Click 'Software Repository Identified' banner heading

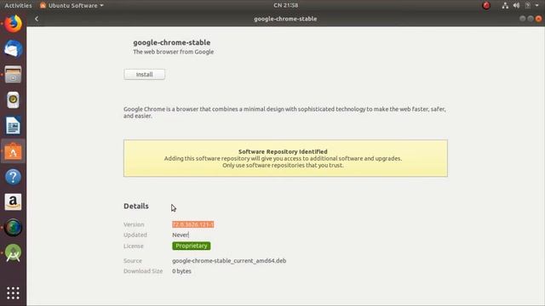pyautogui.click(x=283, y=151)
